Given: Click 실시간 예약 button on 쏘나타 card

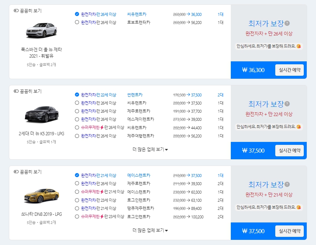Looking at the screenshot, I should point(289,231).
